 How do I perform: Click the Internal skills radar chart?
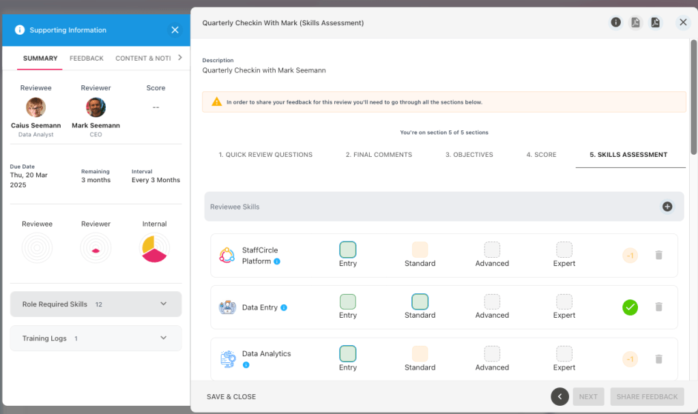pos(154,248)
